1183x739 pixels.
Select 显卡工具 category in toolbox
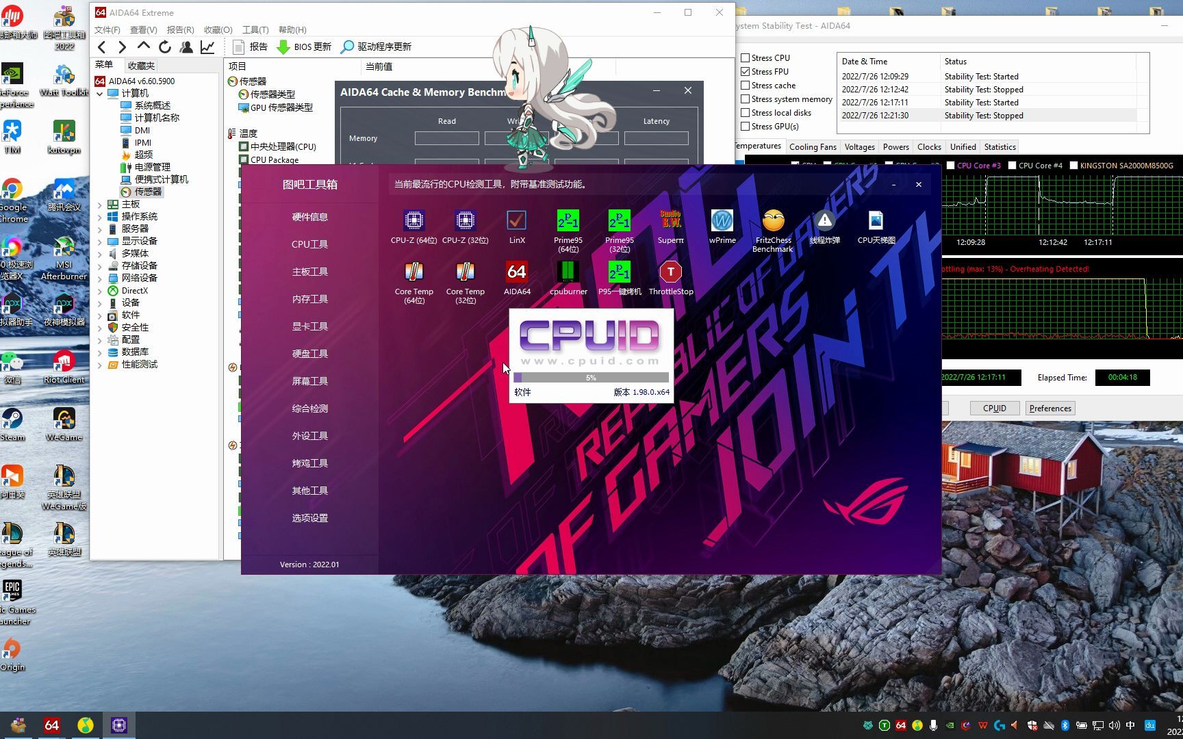tap(310, 326)
